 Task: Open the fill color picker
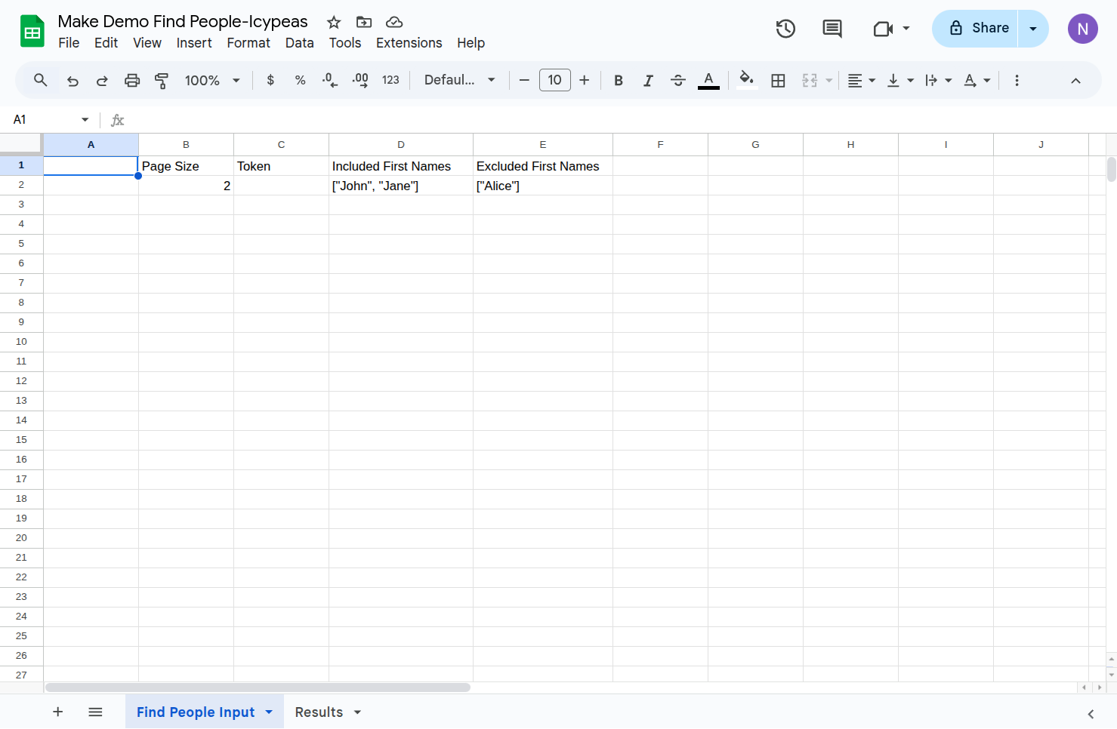(x=747, y=80)
